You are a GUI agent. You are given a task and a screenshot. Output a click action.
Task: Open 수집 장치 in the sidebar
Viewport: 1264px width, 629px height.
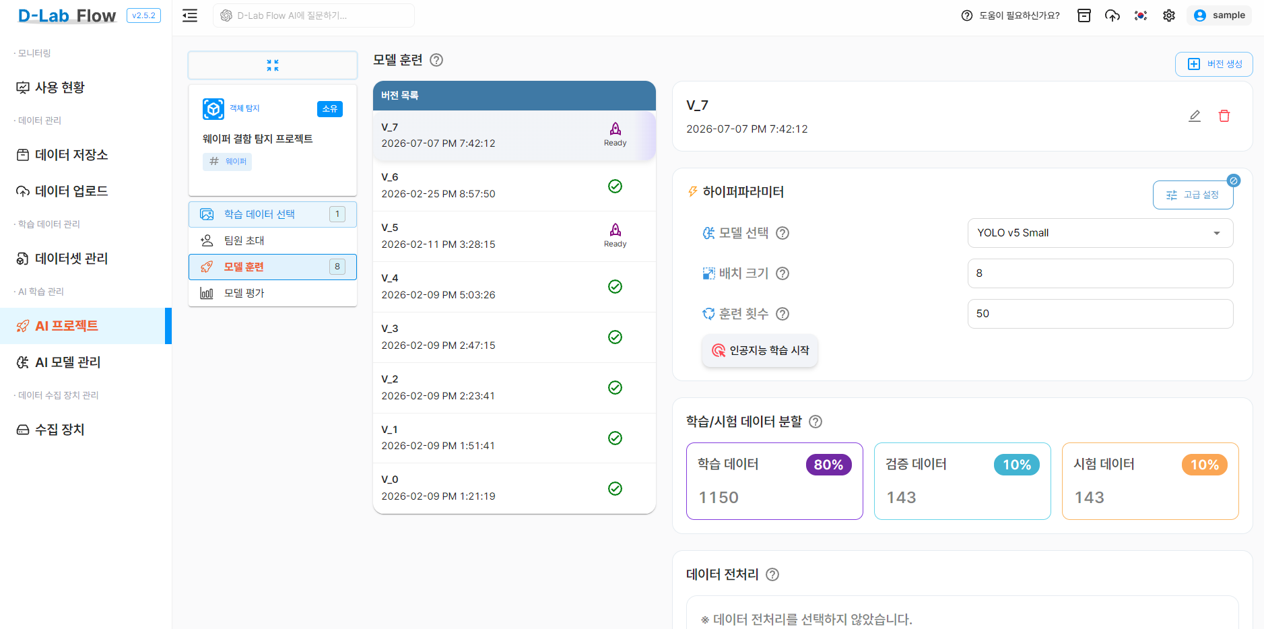click(86, 430)
